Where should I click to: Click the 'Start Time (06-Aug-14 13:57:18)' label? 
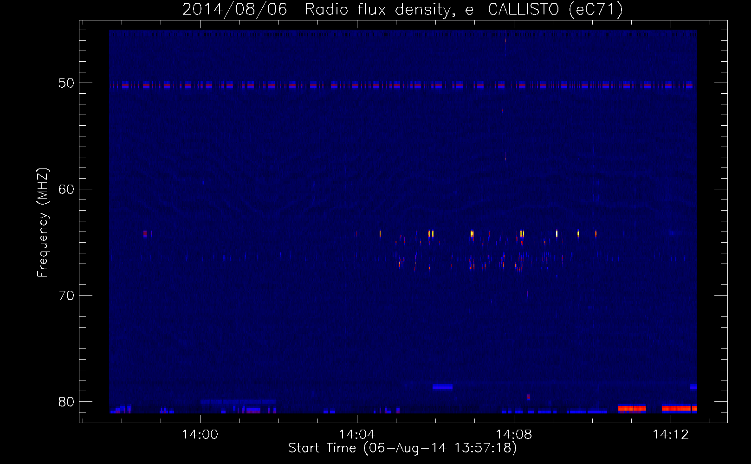402,448
